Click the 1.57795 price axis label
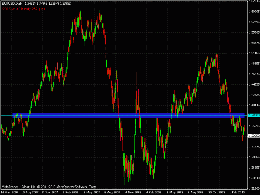260x195 pixels. [x=254, y=22]
